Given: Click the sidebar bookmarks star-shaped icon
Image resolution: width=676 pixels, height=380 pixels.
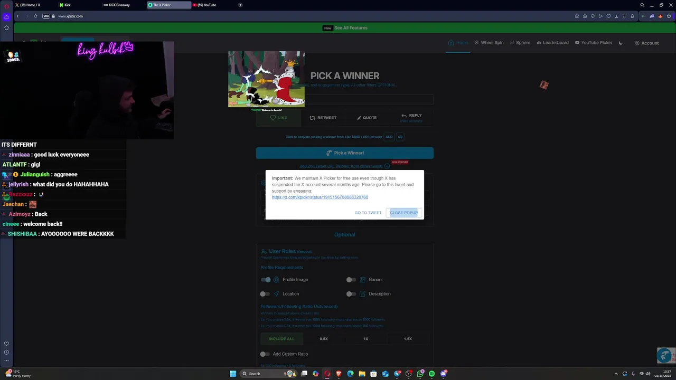Looking at the screenshot, I should 6,27.
